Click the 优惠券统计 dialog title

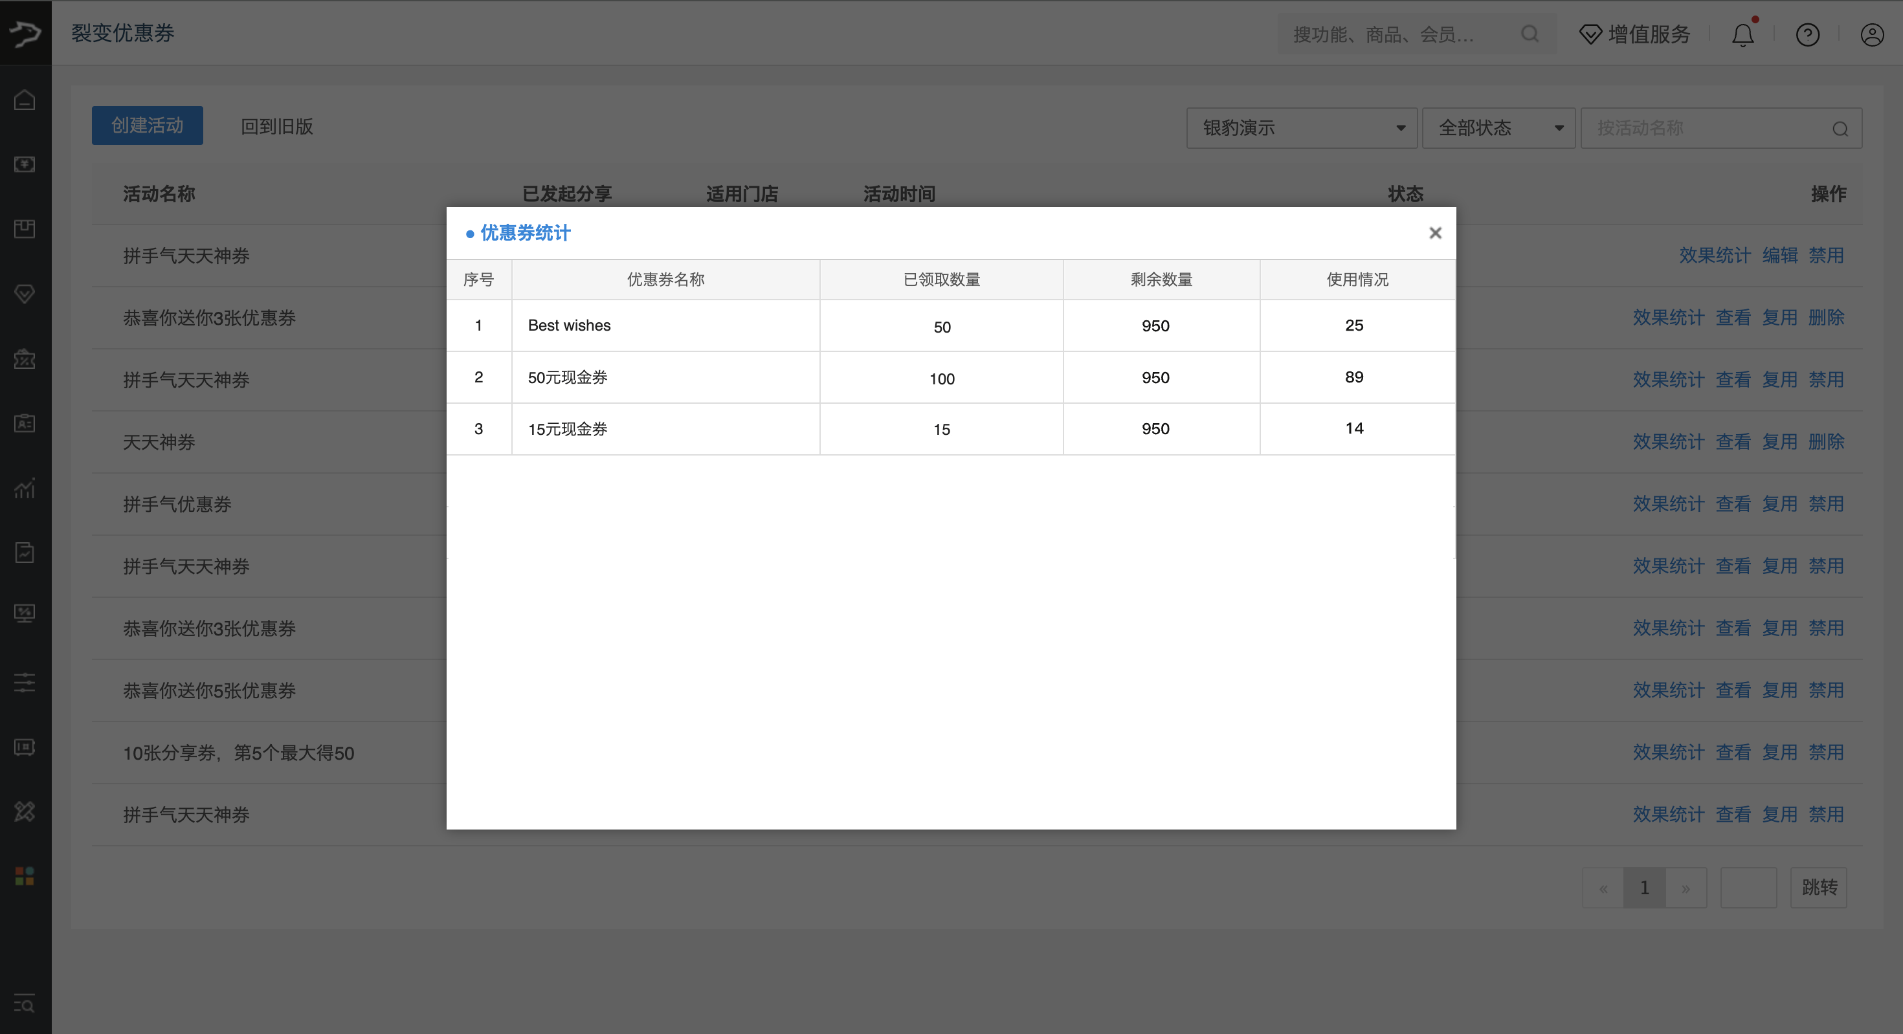pos(525,234)
